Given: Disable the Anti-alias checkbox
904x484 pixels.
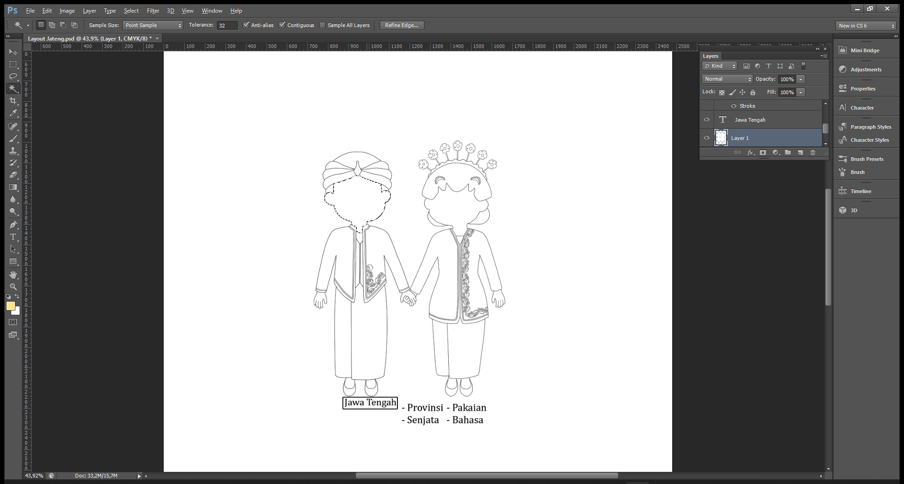Looking at the screenshot, I should [246, 25].
